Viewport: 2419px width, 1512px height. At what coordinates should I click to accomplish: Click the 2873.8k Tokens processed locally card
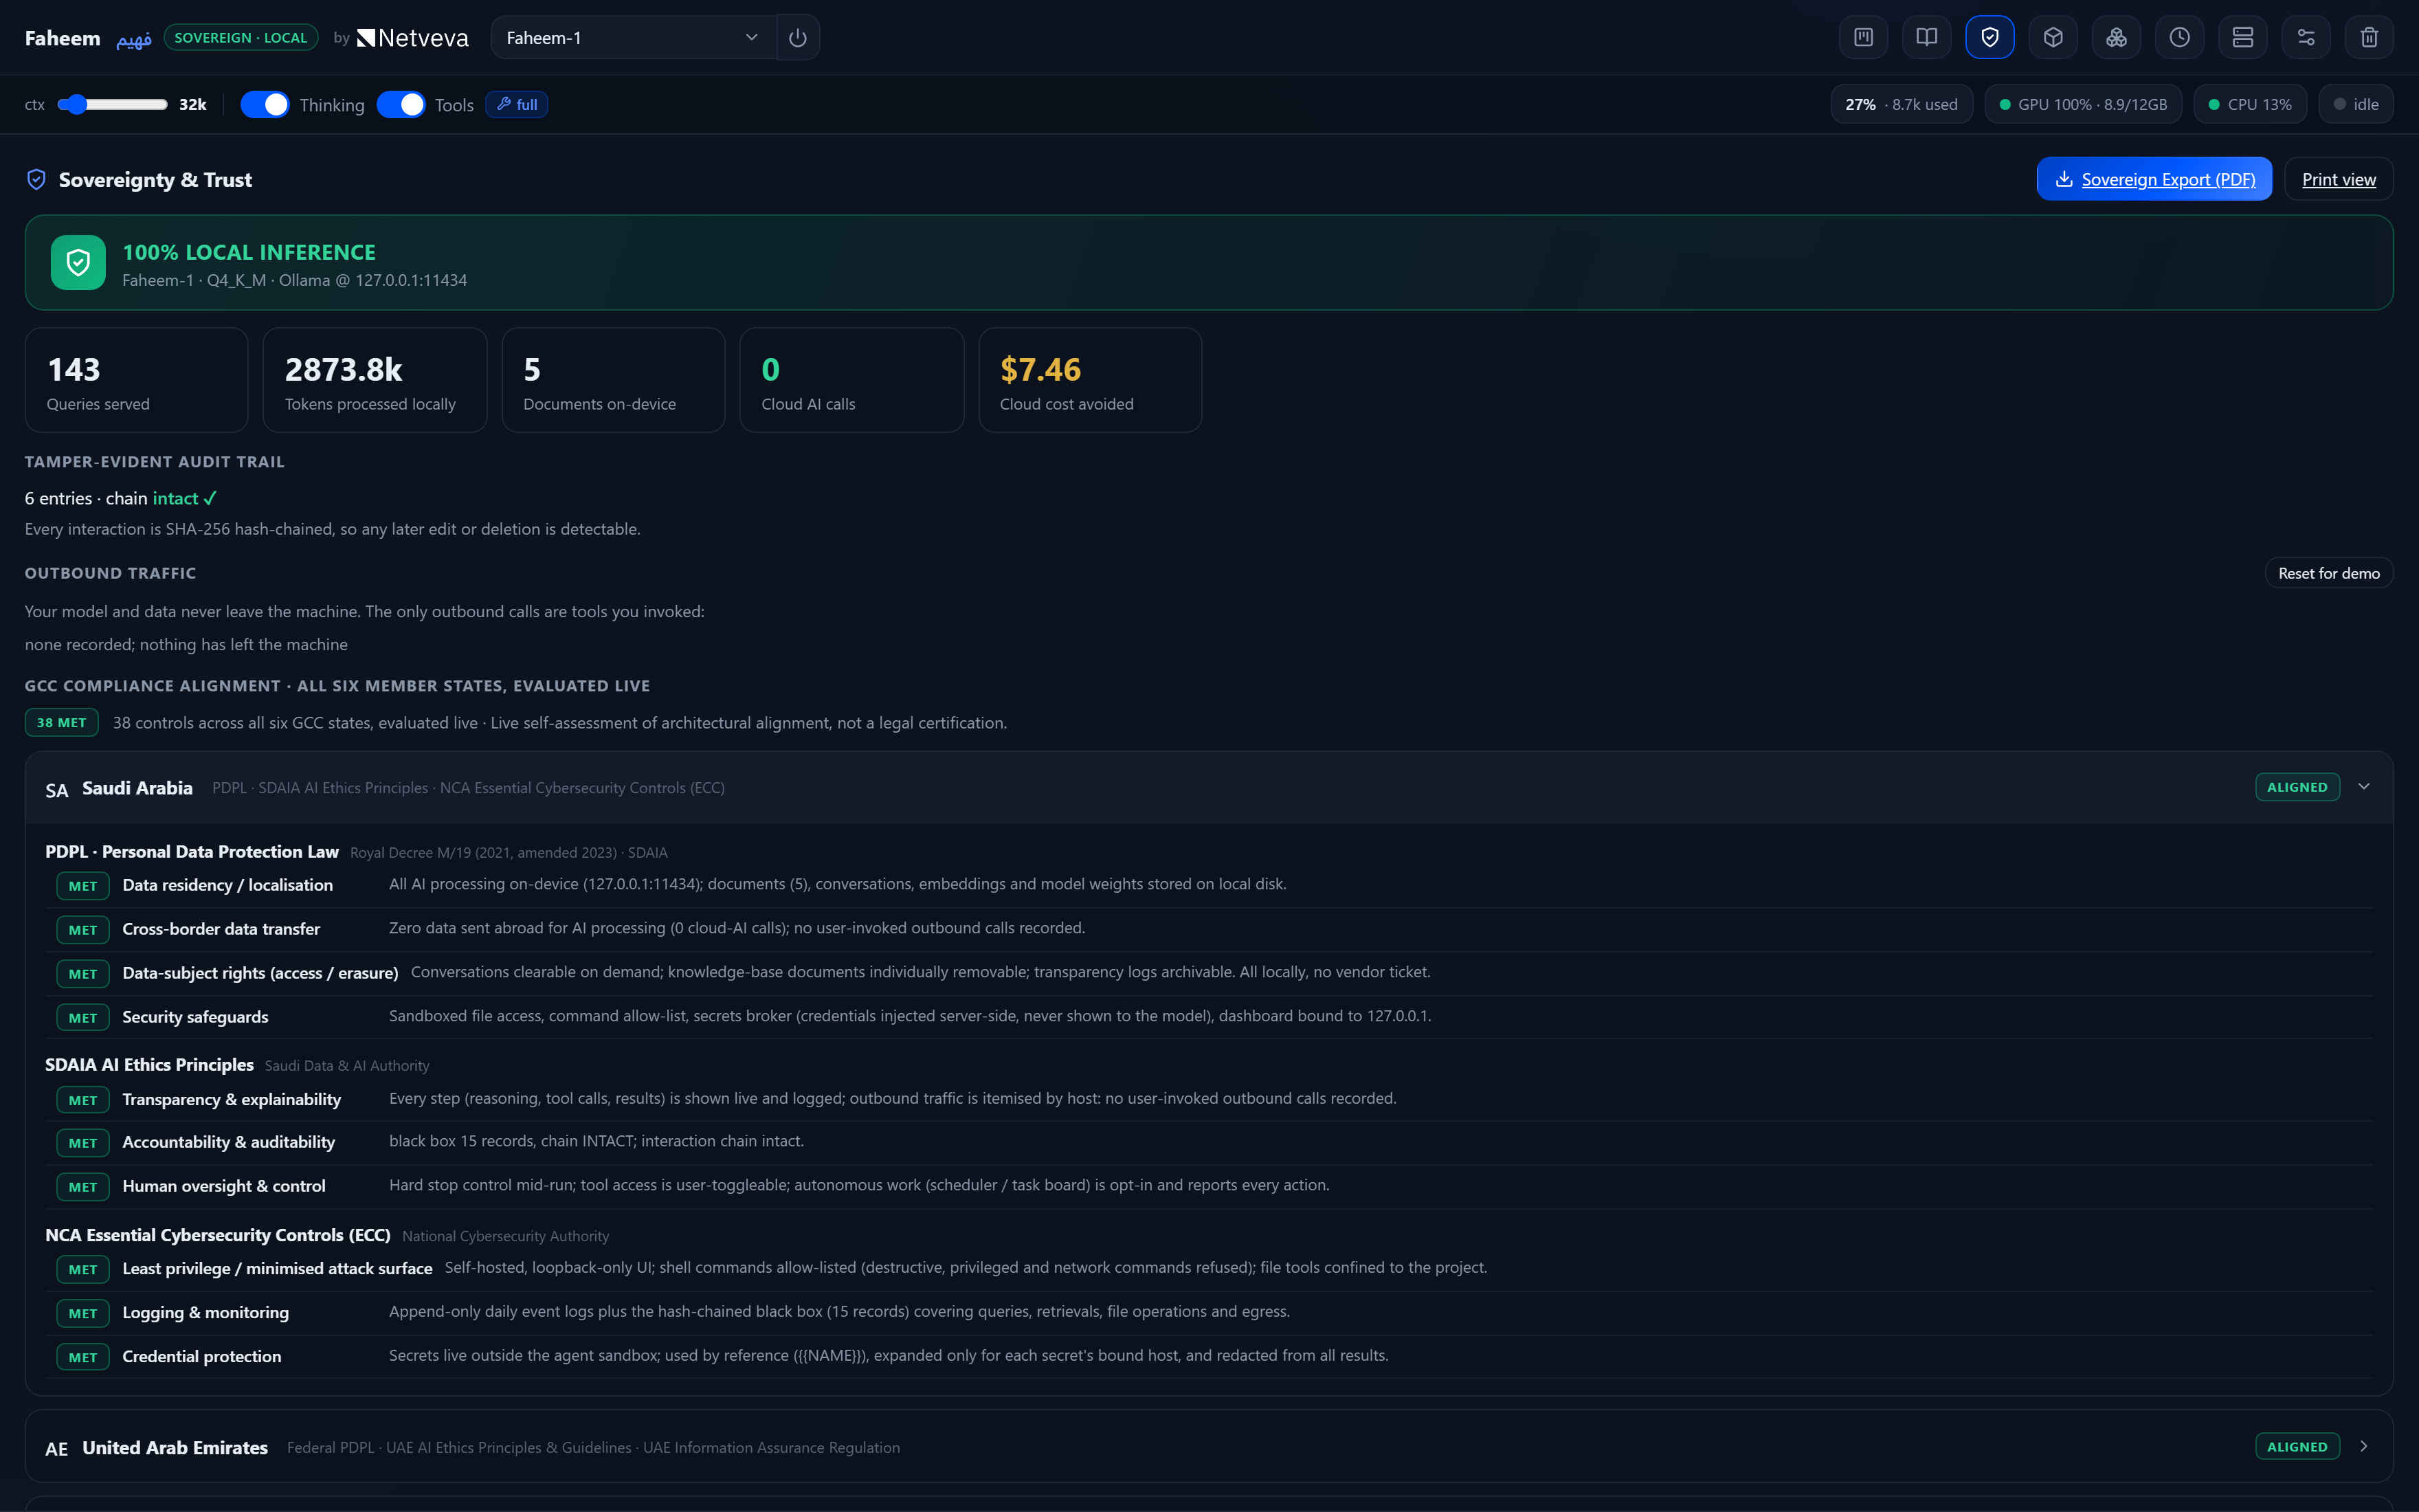tap(375, 380)
